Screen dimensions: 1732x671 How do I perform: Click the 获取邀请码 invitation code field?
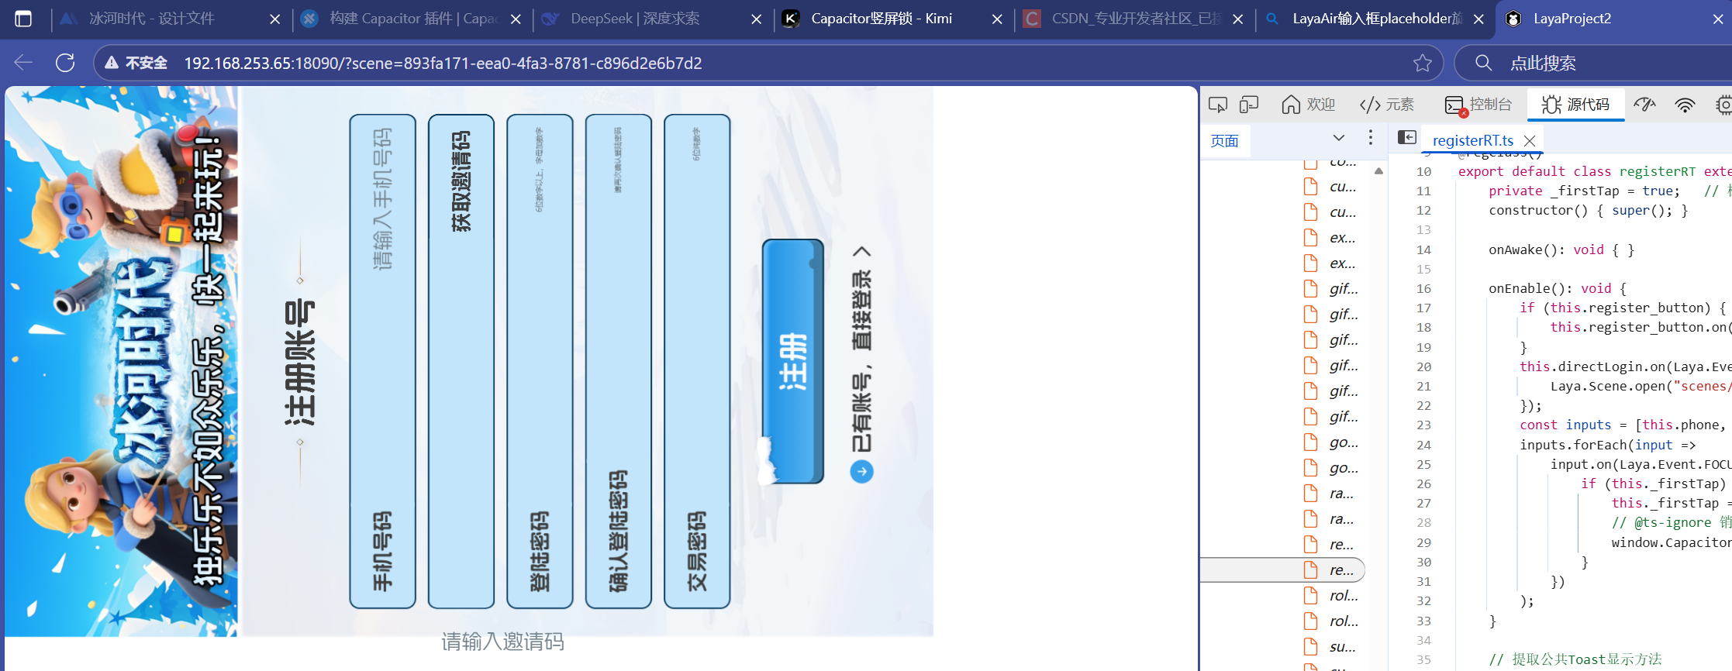click(x=461, y=361)
